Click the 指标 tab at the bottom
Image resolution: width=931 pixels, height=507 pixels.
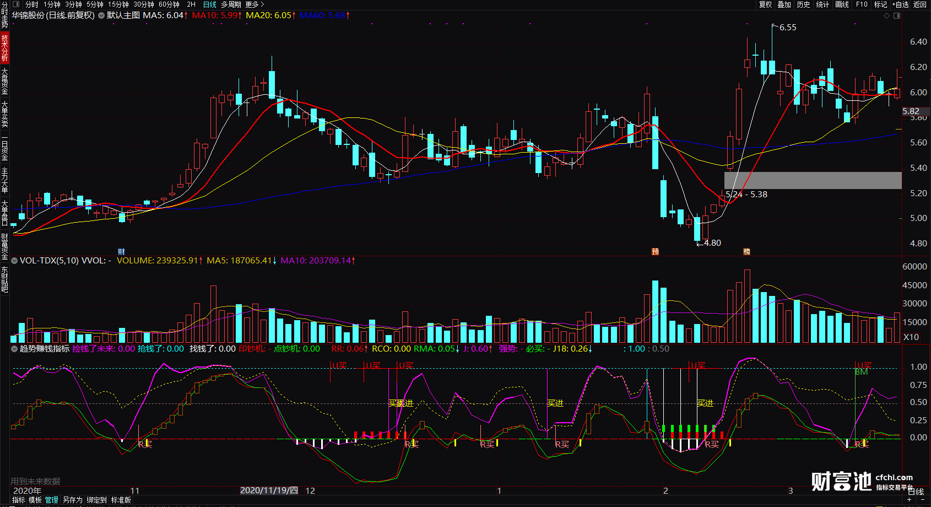[18, 500]
